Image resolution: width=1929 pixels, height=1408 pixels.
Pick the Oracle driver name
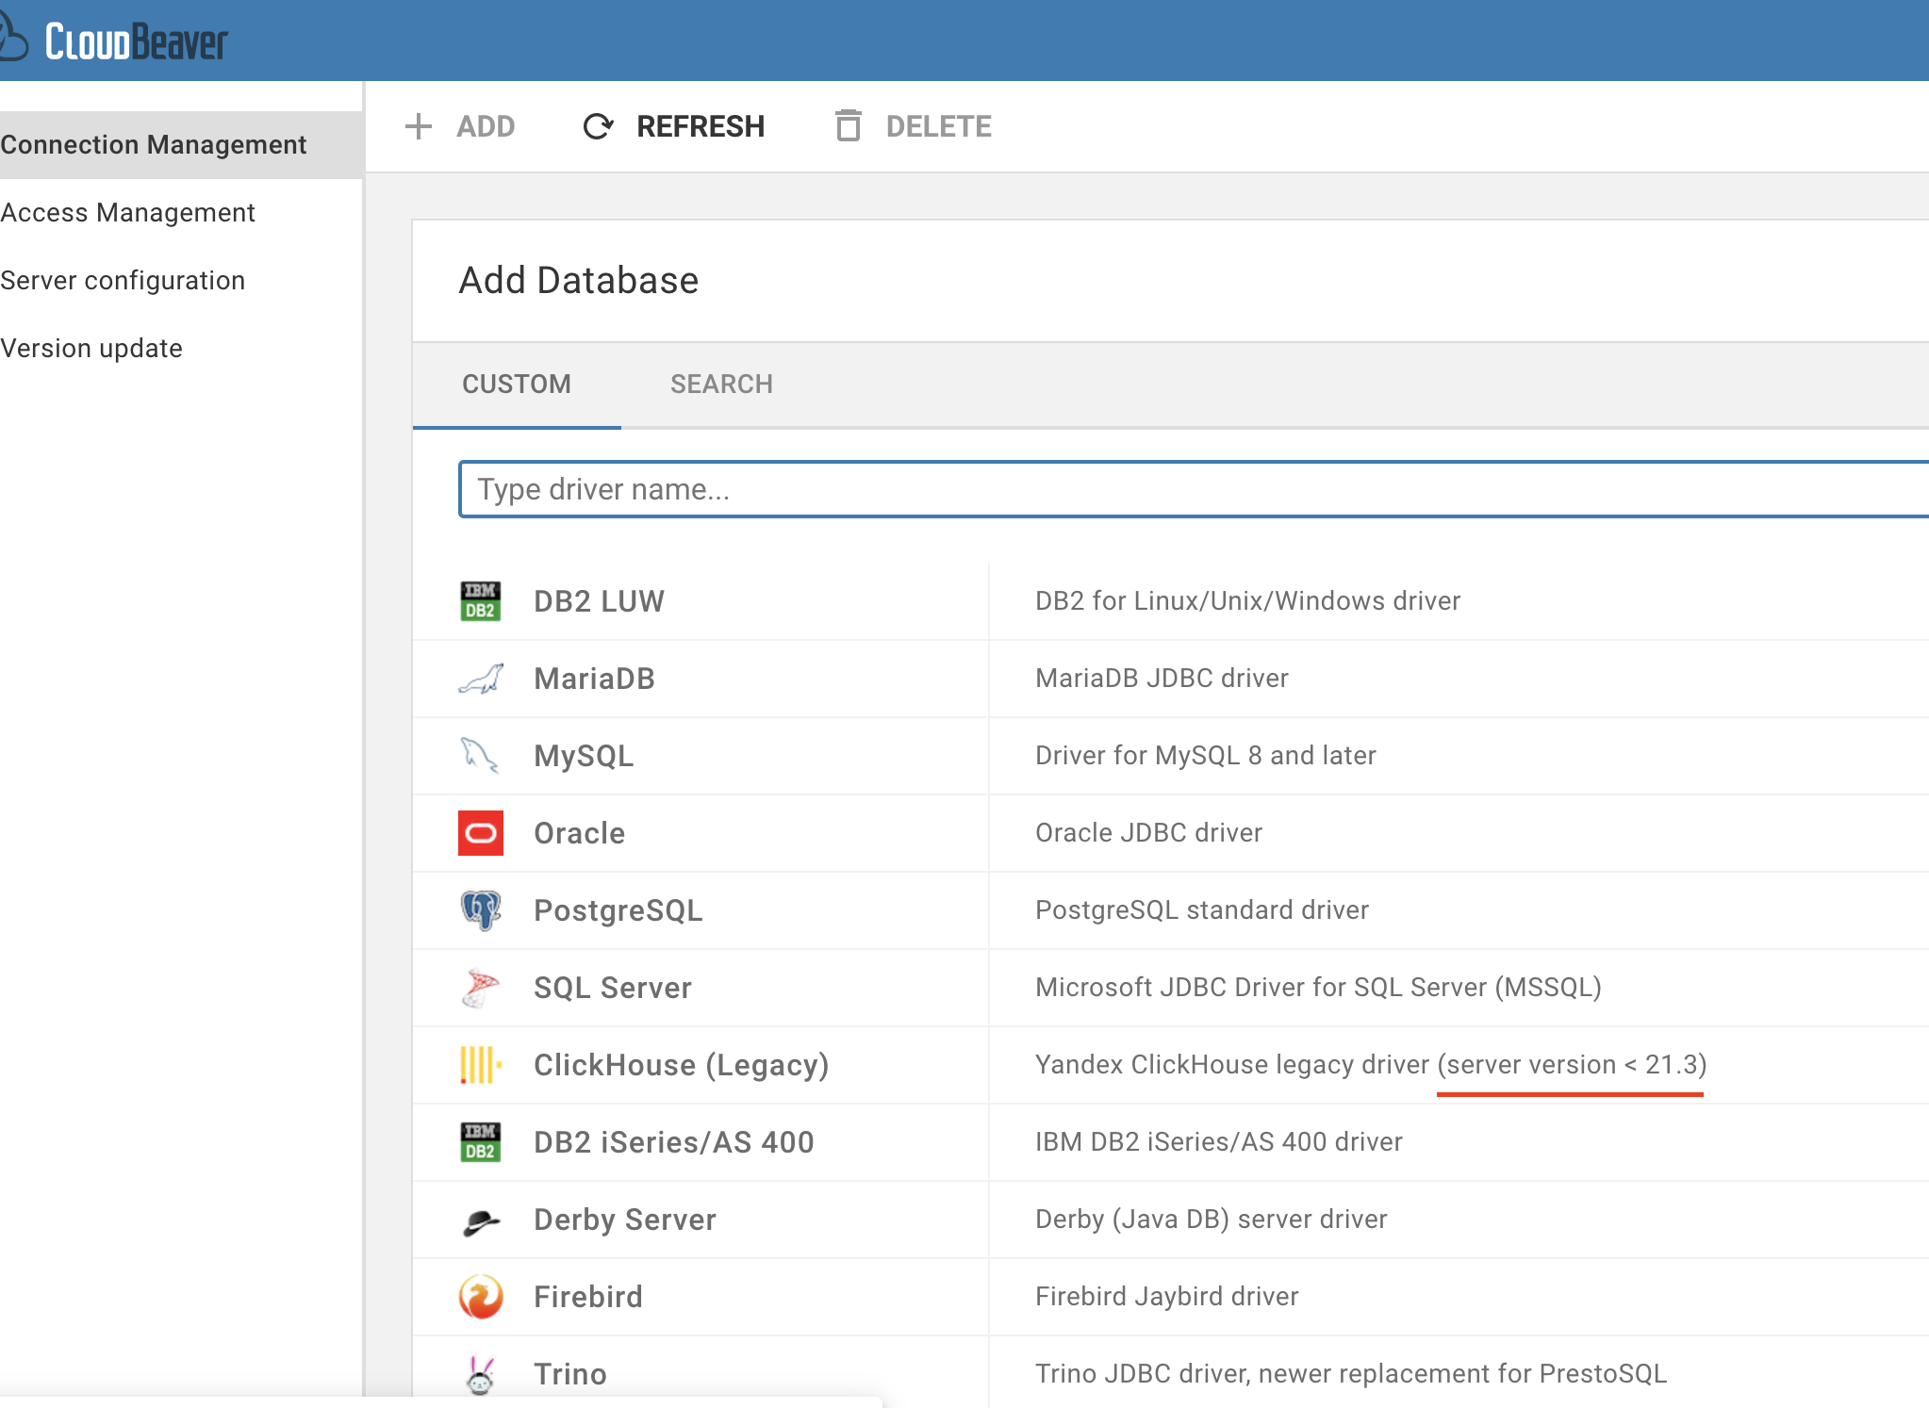tap(579, 833)
